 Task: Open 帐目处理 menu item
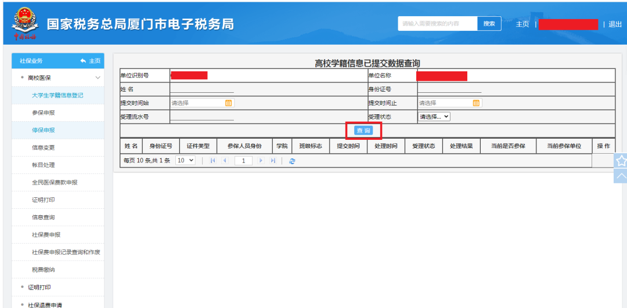(57, 165)
